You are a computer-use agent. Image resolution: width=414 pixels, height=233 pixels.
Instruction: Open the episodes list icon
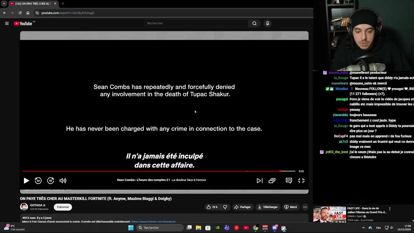coord(272,181)
